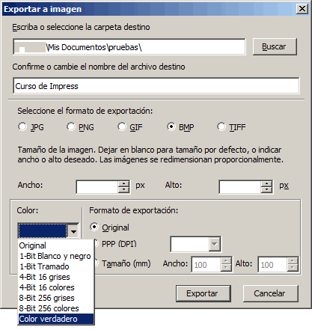The height and width of the screenshot is (330, 312).
Task: Click the Exportar button
Action: pos(203,293)
